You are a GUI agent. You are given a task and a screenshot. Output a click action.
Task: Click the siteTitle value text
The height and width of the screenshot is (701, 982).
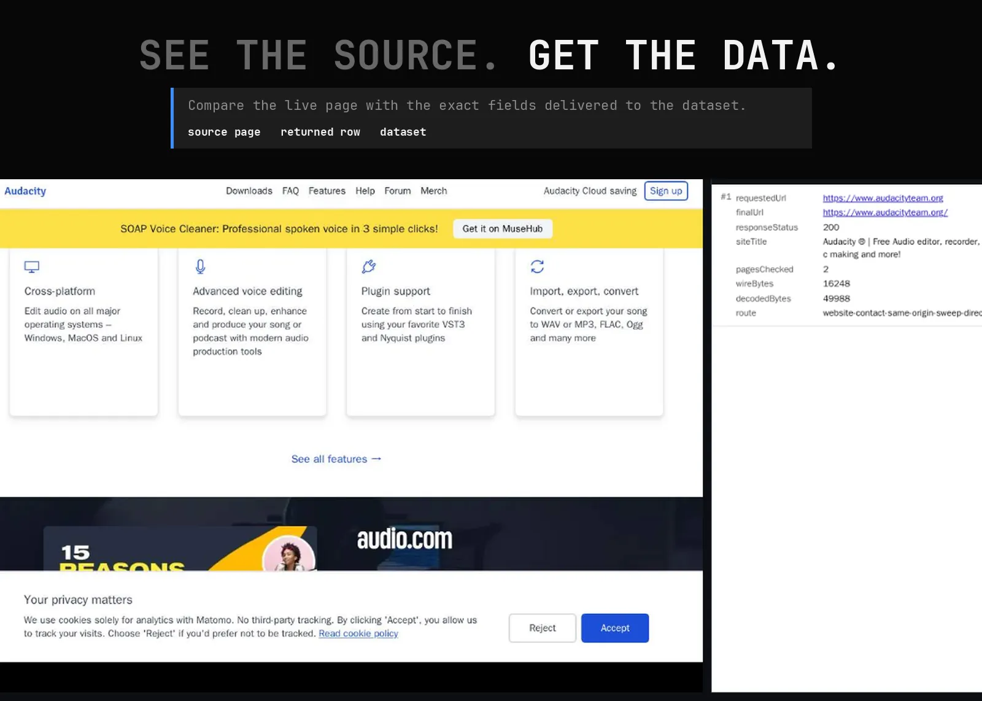[x=902, y=248]
